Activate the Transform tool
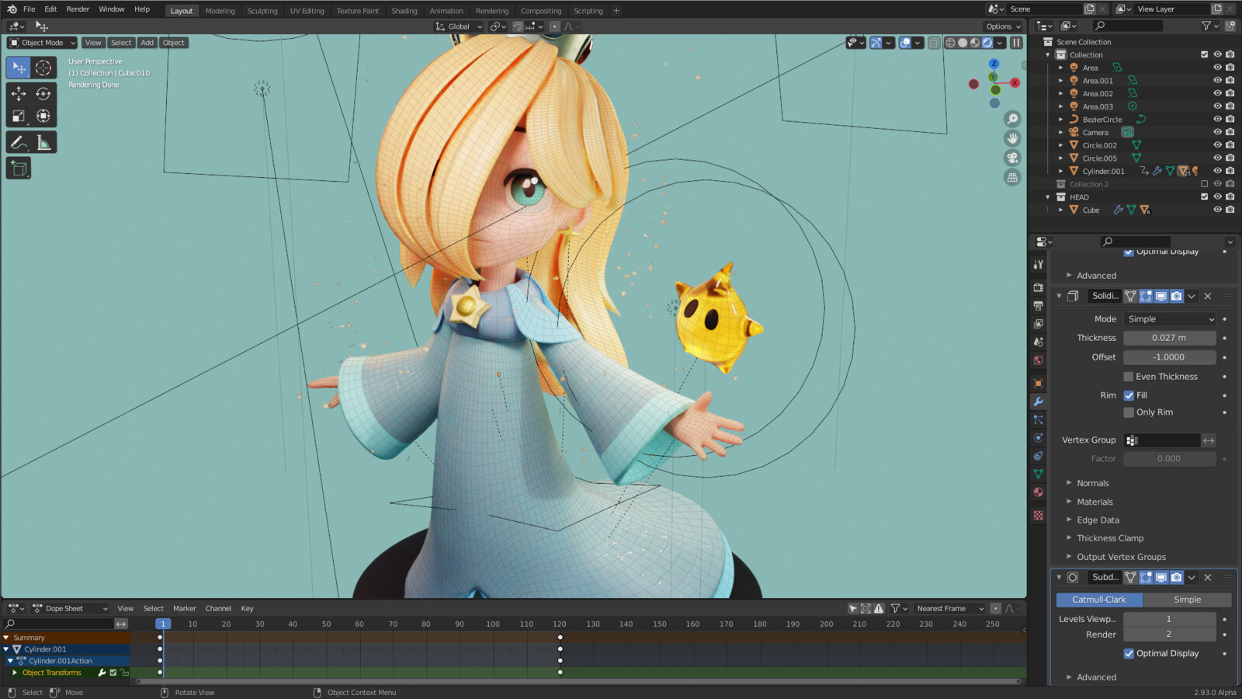1242x699 pixels. (43, 116)
